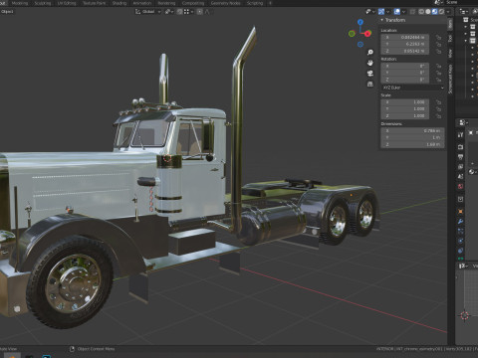Open the View sidebar vertical tab

[450, 53]
